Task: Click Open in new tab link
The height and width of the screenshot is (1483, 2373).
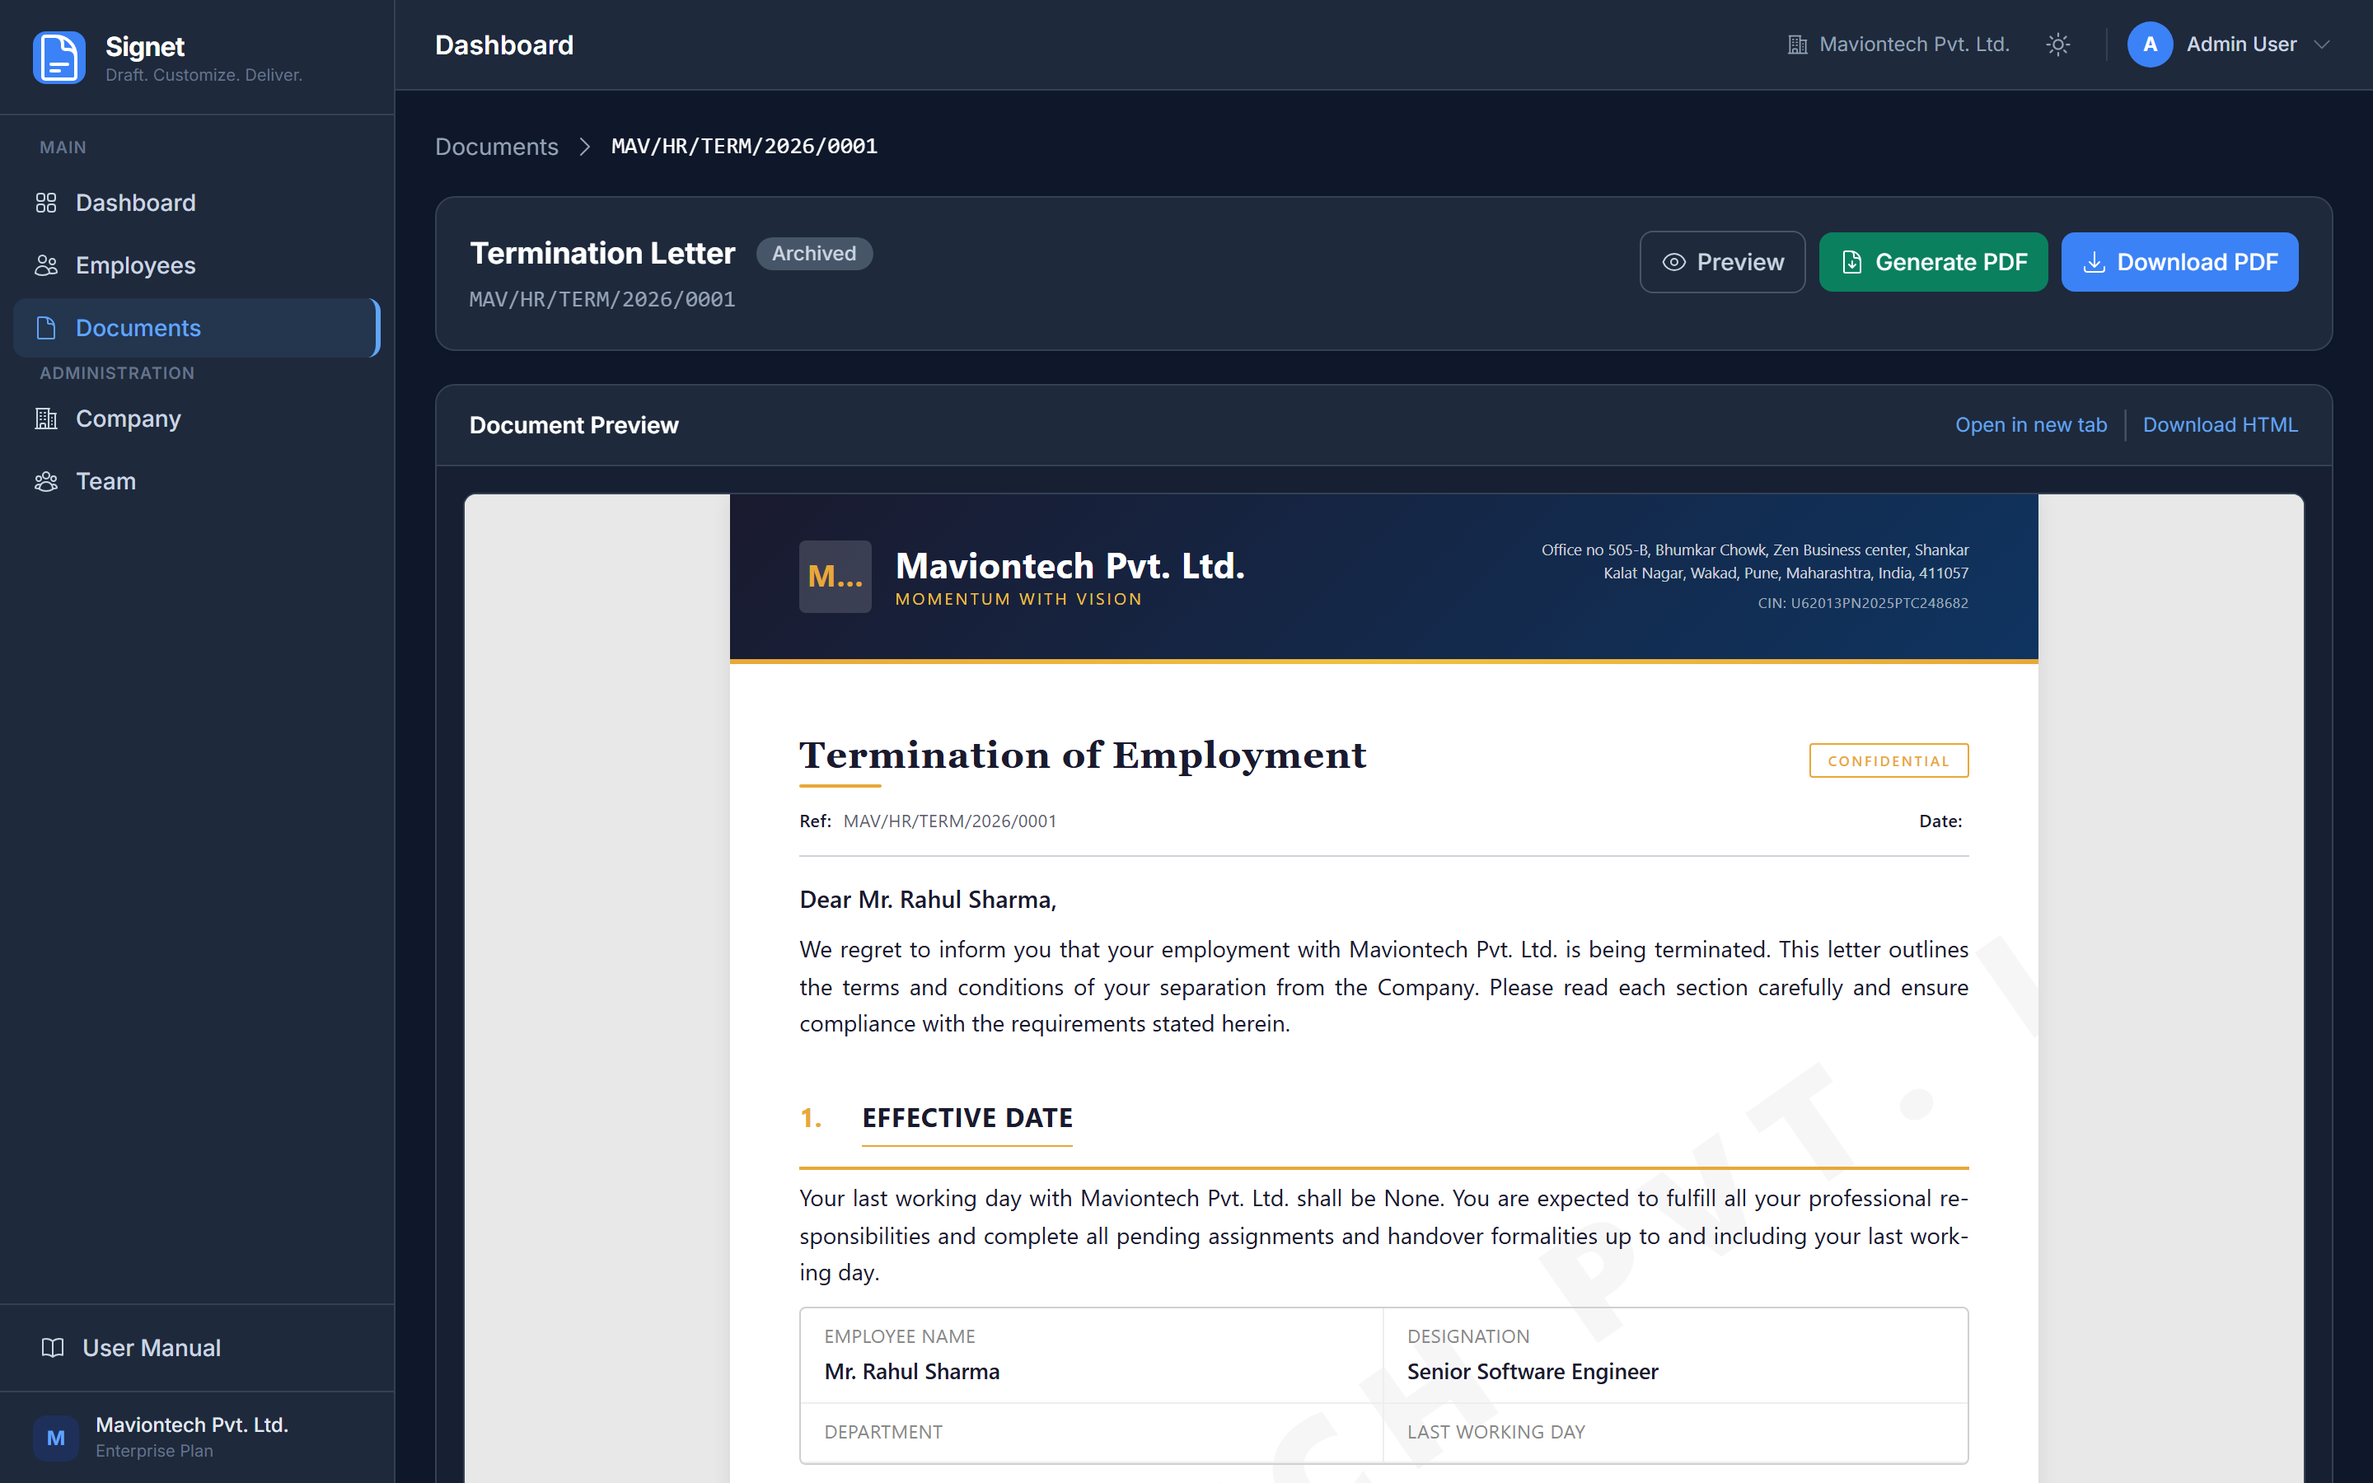Action: click(x=2029, y=424)
